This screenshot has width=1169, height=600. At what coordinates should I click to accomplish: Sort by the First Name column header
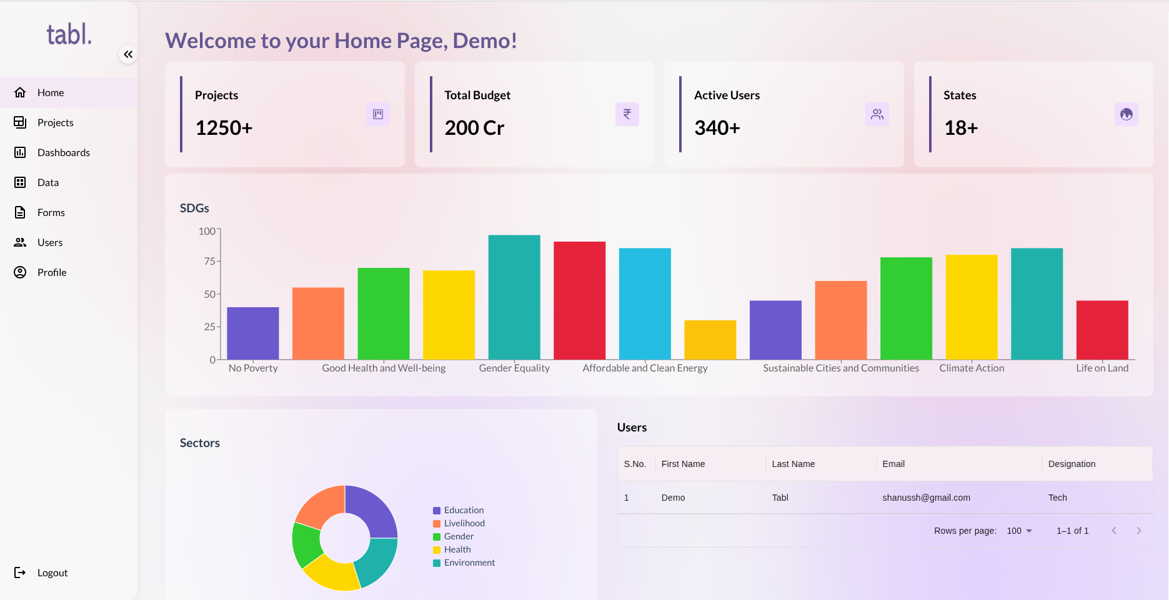683,464
